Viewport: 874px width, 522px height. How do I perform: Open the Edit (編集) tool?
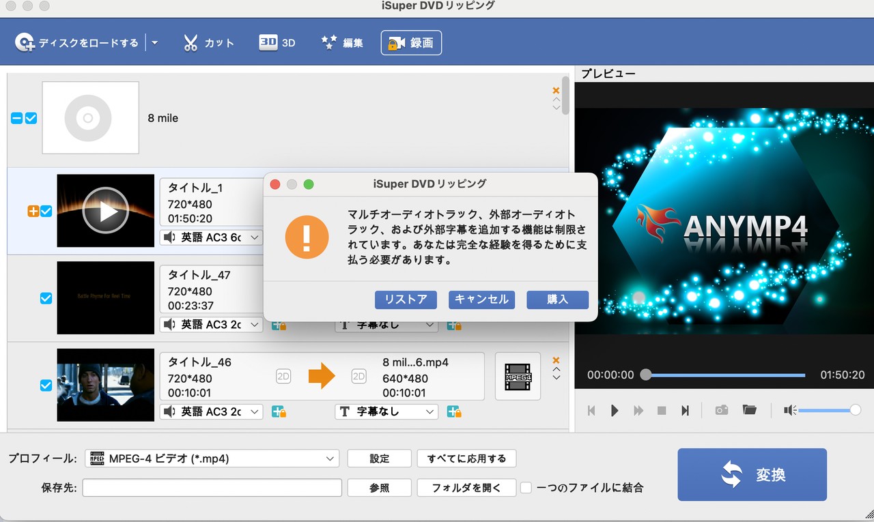tap(341, 42)
